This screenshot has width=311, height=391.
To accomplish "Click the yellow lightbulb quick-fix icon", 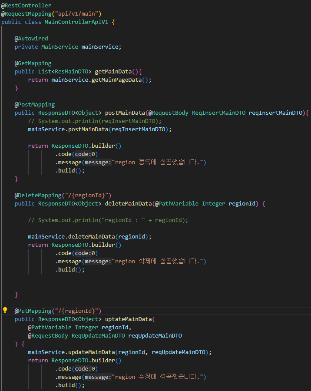I will [x=5, y=310].
